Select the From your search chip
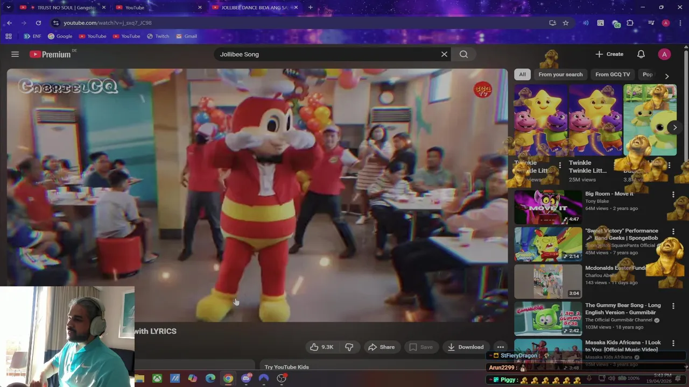This screenshot has height=387, width=689. [x=560, y=75]
